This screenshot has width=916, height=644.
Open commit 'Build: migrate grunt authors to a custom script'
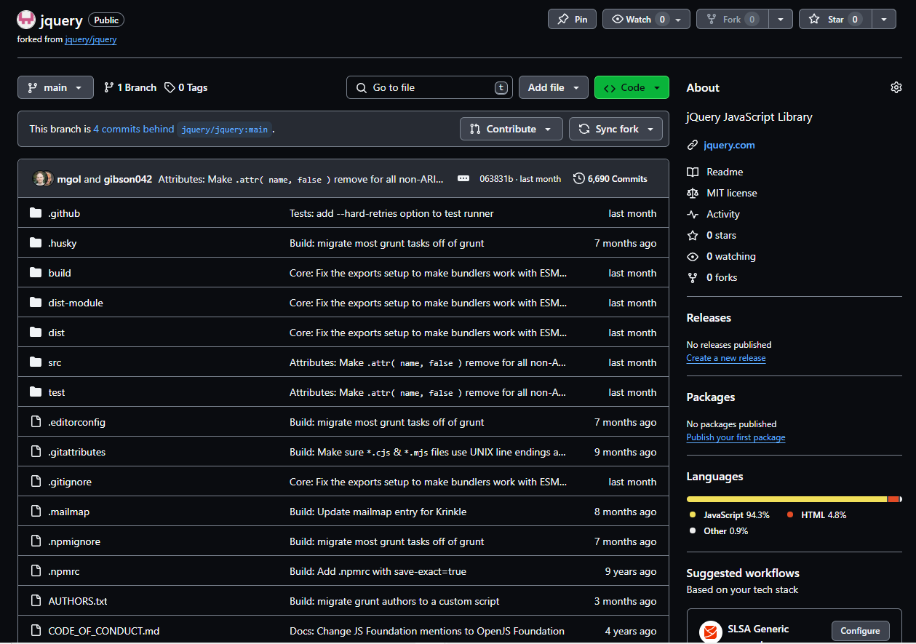tap(394, 601)
